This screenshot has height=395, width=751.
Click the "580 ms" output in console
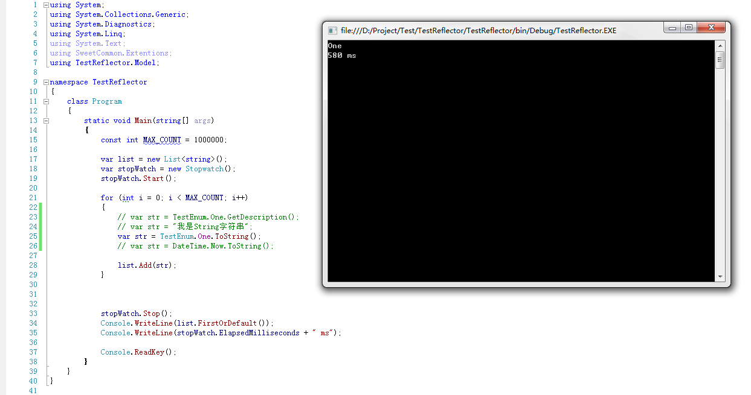tap(342, 55)
